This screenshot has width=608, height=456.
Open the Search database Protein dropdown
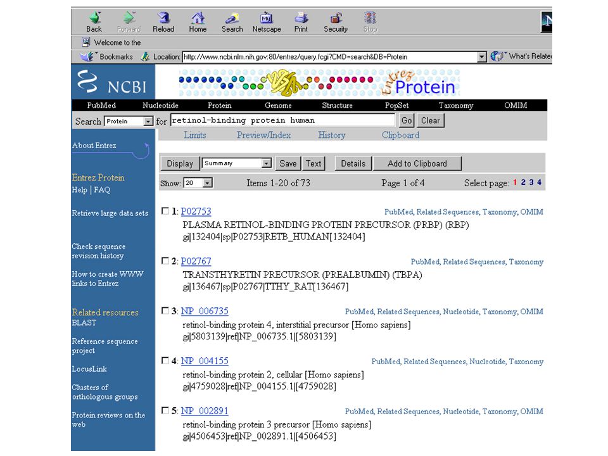tap(129, 122)
